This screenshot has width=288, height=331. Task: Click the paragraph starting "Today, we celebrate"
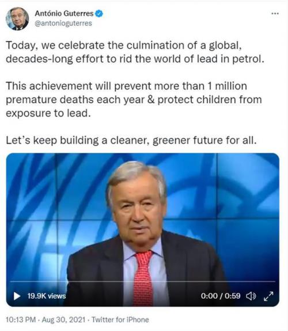coord(135,52)
